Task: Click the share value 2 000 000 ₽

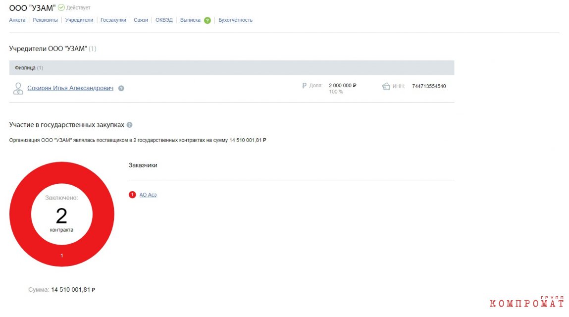Action: tap(343, 85)
